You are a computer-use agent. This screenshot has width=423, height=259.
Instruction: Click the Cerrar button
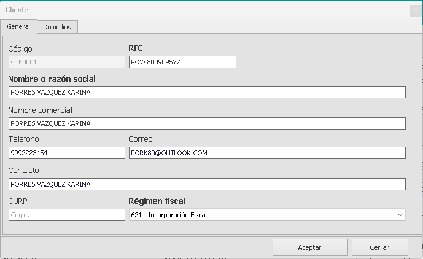pyautogui.click(x=379, y=247)
